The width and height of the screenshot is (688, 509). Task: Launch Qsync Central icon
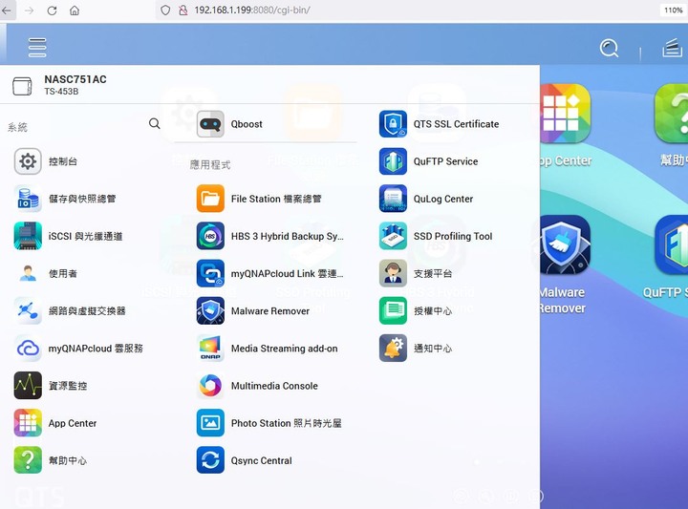(210, 460)
